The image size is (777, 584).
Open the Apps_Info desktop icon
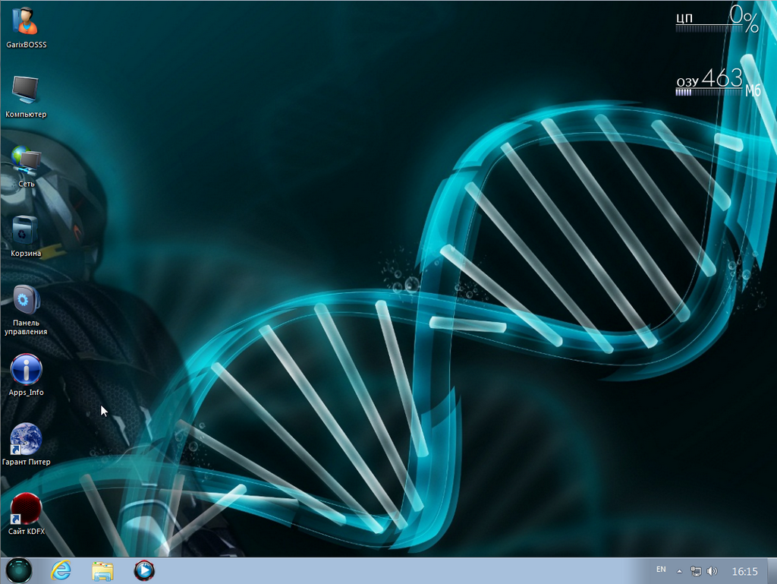point(26,375)
